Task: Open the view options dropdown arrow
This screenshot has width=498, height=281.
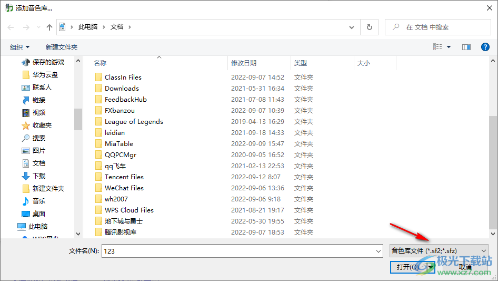Action: (x=449, y=47)
